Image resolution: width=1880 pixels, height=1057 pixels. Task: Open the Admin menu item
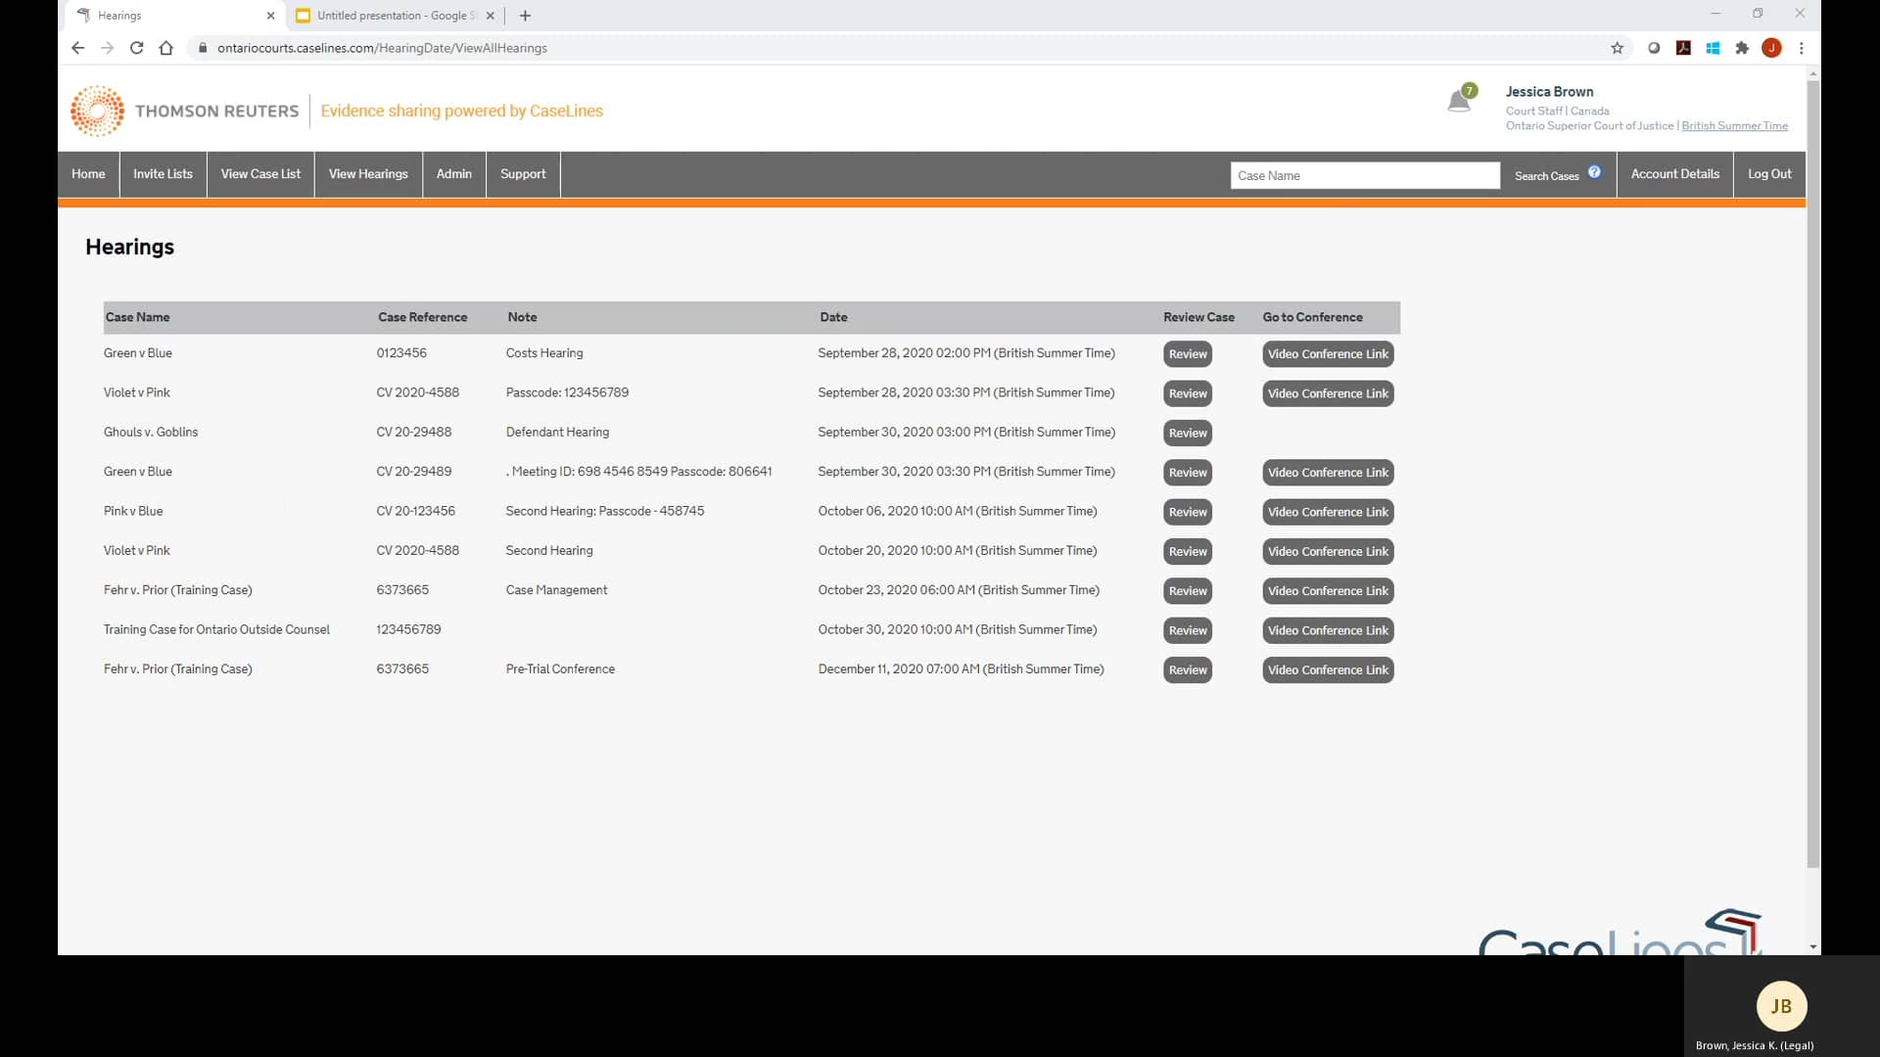(x=453, y=174)
